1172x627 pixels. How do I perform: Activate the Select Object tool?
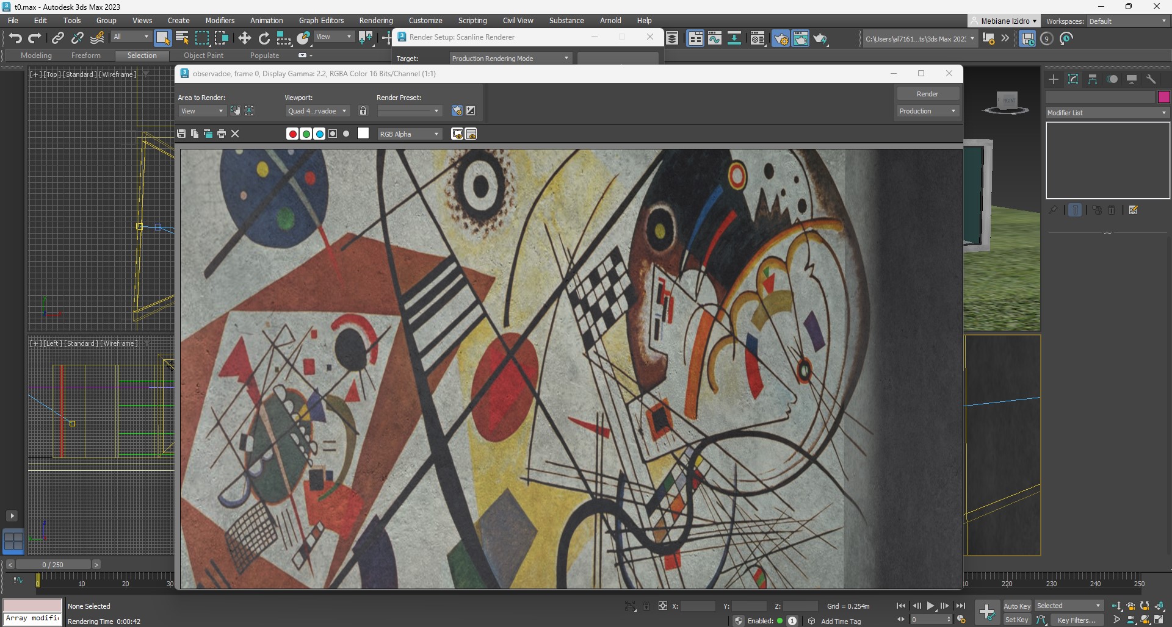pyautogui.click(x=162, y=38)
